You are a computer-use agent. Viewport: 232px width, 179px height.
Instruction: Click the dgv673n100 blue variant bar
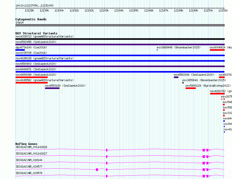coord(20,50)
